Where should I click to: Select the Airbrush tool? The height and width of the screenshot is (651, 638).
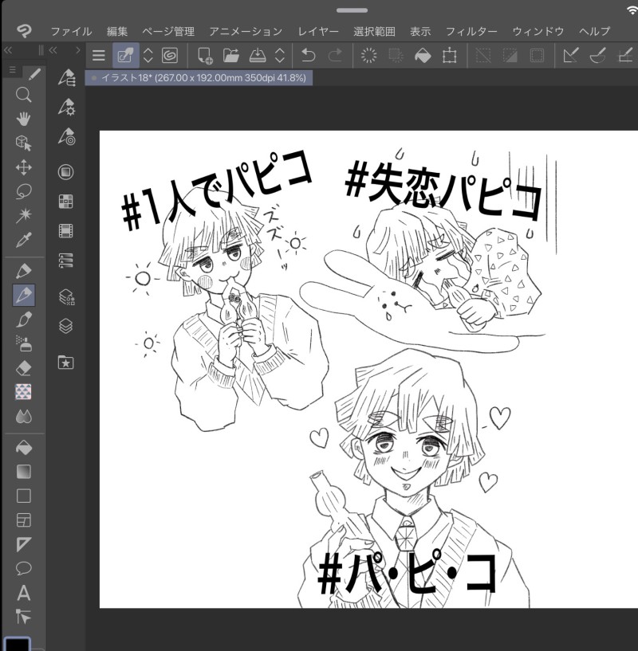coord(24,343)
